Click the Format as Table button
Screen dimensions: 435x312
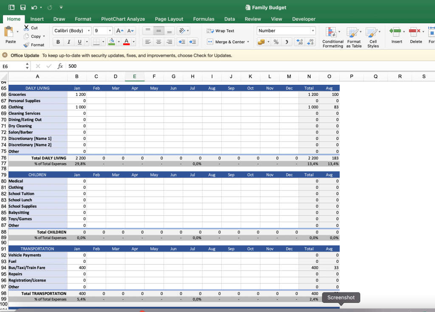click(x=354, y=36)
